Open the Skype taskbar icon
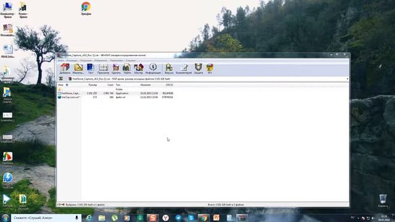Viewport: 395px width, 222px height. point(191,218)
